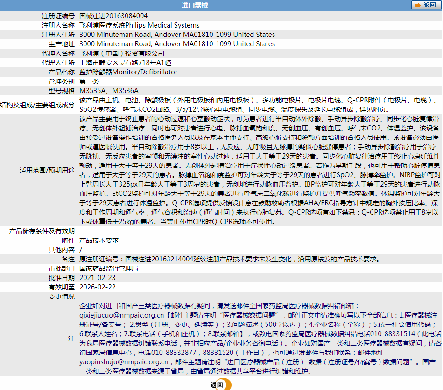The image size is (443, 390).
Task: Click the 备注 original registration number text
Action: coord(230,259)
